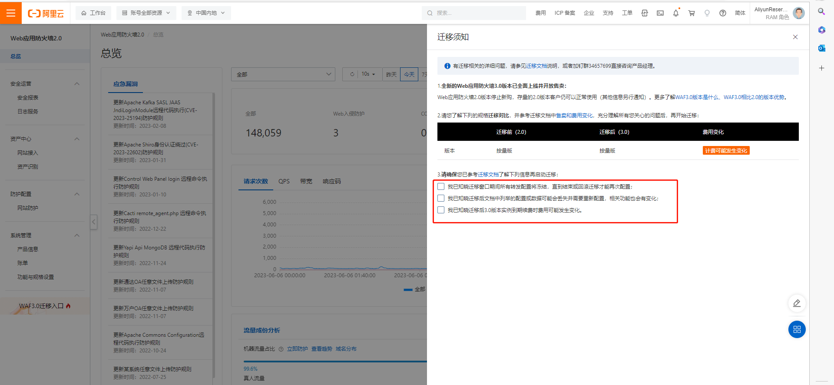
Task: Click the 立即防护 link
Action: [x=298, y=349]
